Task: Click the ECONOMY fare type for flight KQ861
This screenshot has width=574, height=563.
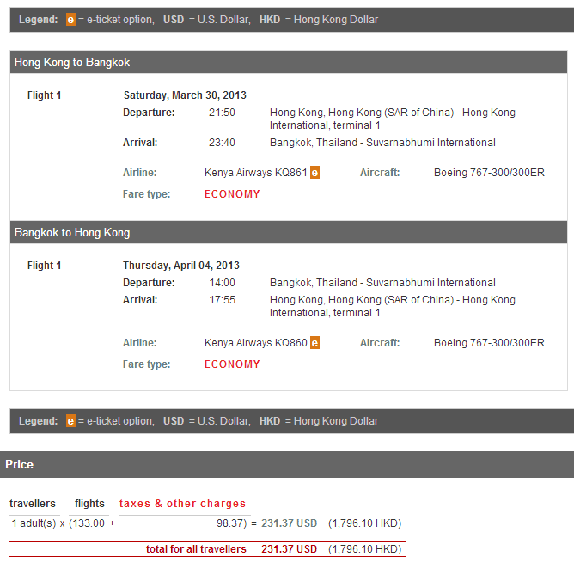Action: click(232, 194)
